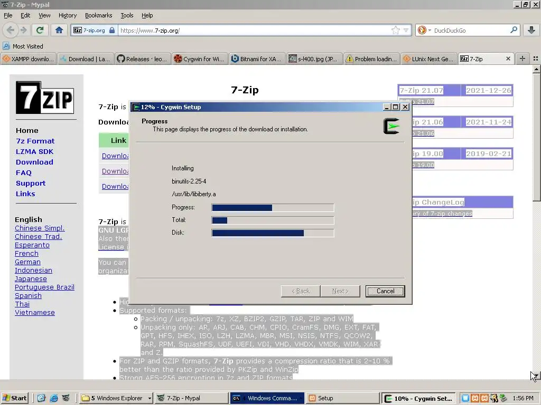Click the tab groups grid icon
Screen dimensions: 541x405
536,59
